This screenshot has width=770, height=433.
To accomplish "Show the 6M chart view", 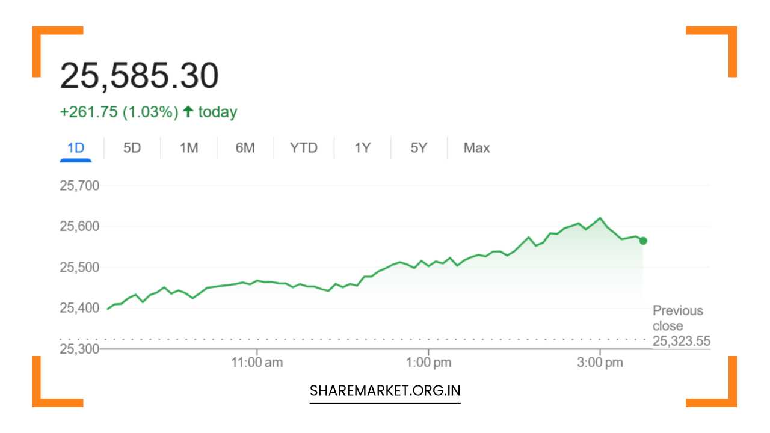I will (245, 148).
